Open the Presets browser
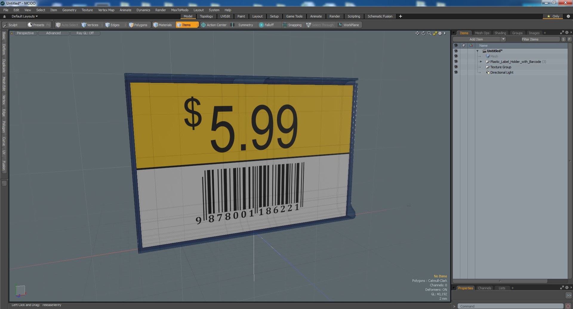 click(39, 25)
